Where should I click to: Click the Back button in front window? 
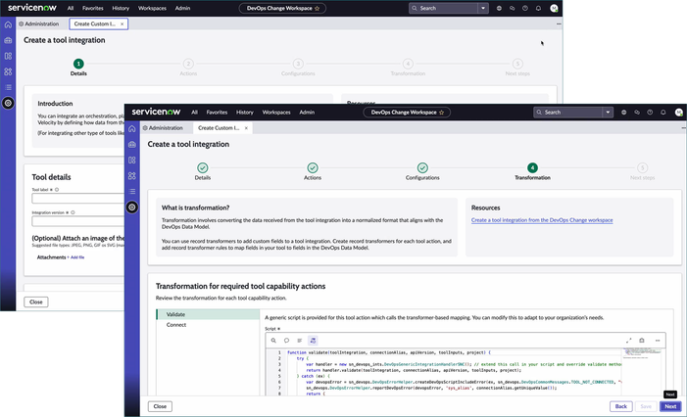point(620,406)
